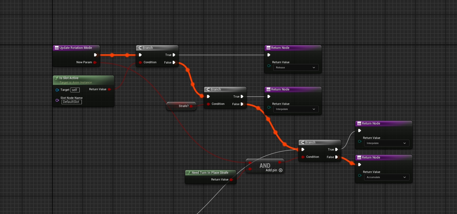Image resolution: width=457 pixels, height=214 pixels.
Task: Click the Update Rotation Mode execution output pin
Action: pyautogui.click(x=95, y=55)
